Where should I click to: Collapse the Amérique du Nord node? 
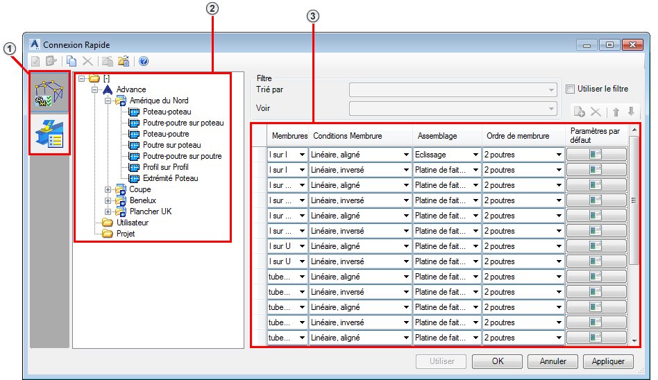point(108,101)
